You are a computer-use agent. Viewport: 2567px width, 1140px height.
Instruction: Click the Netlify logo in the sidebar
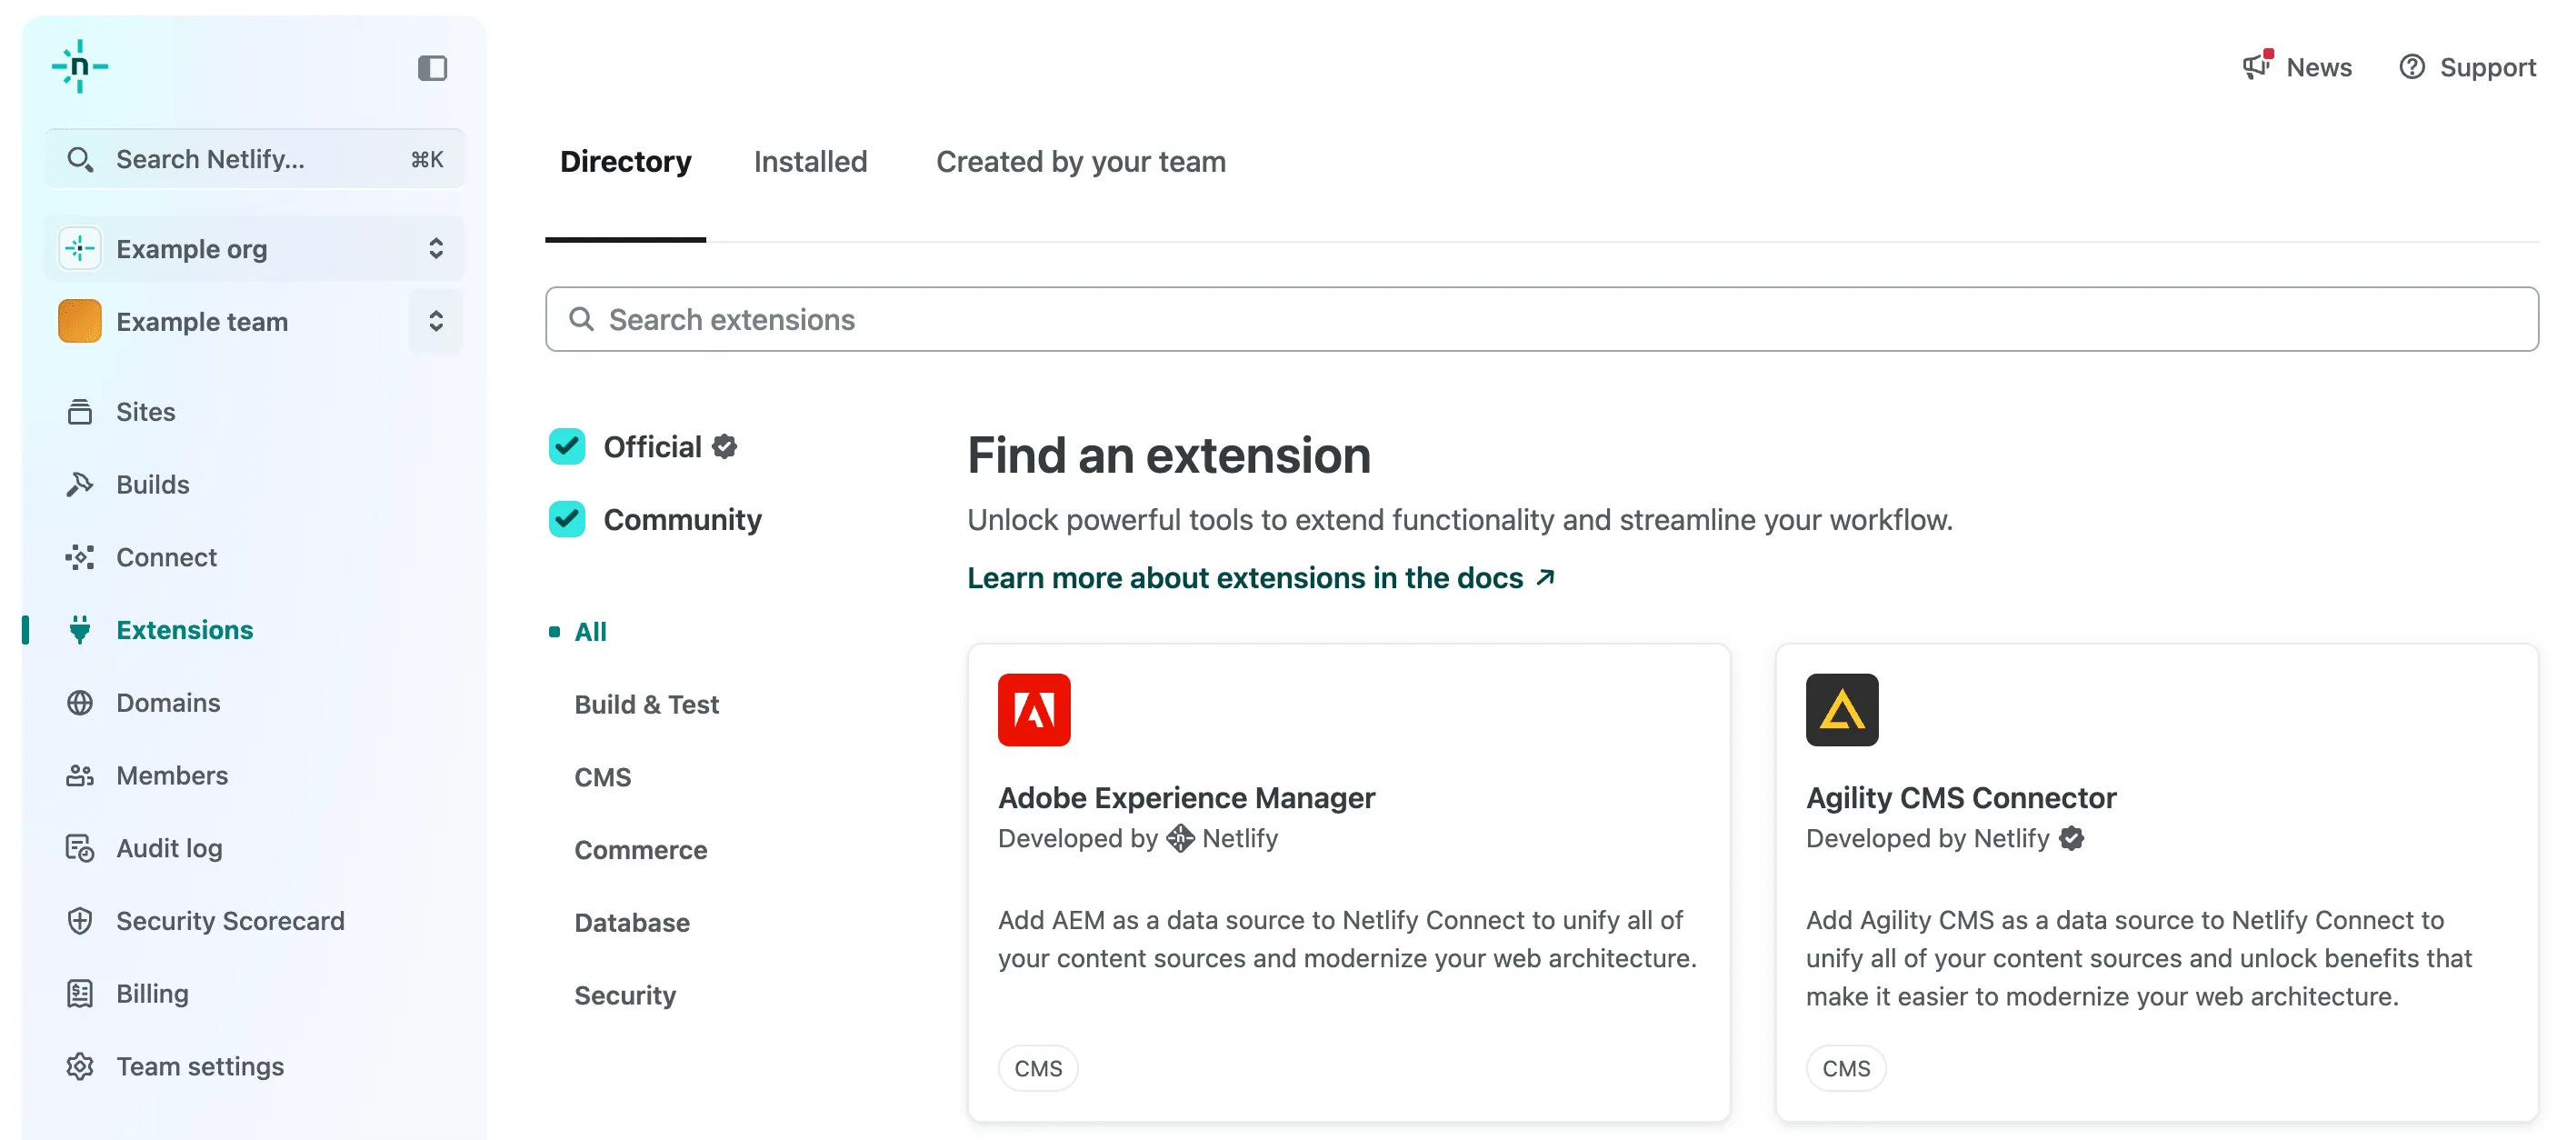[x=80, y=66]
